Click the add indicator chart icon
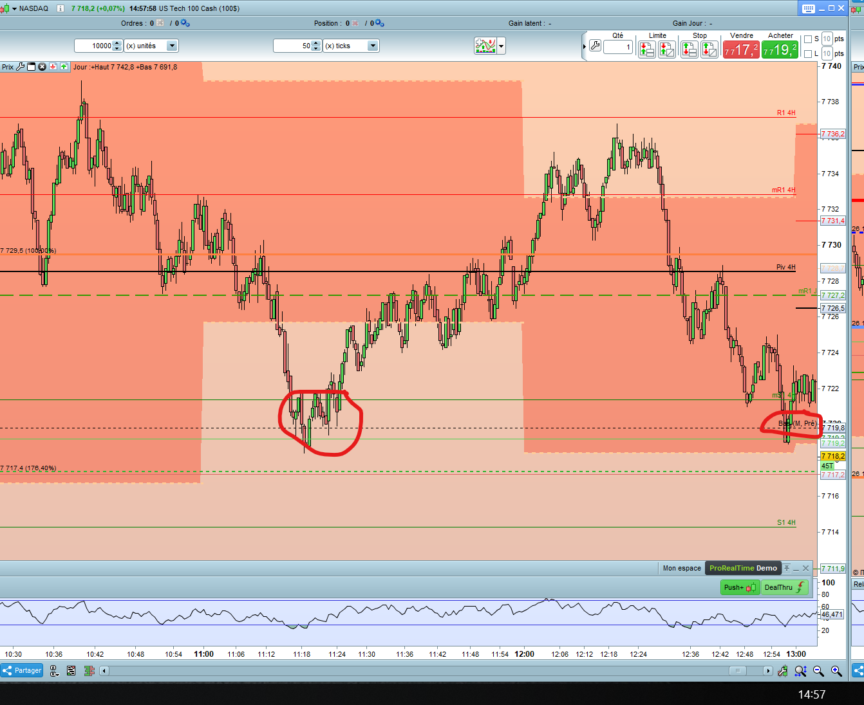Screen dimensions: 864x705 click(485, 46)
